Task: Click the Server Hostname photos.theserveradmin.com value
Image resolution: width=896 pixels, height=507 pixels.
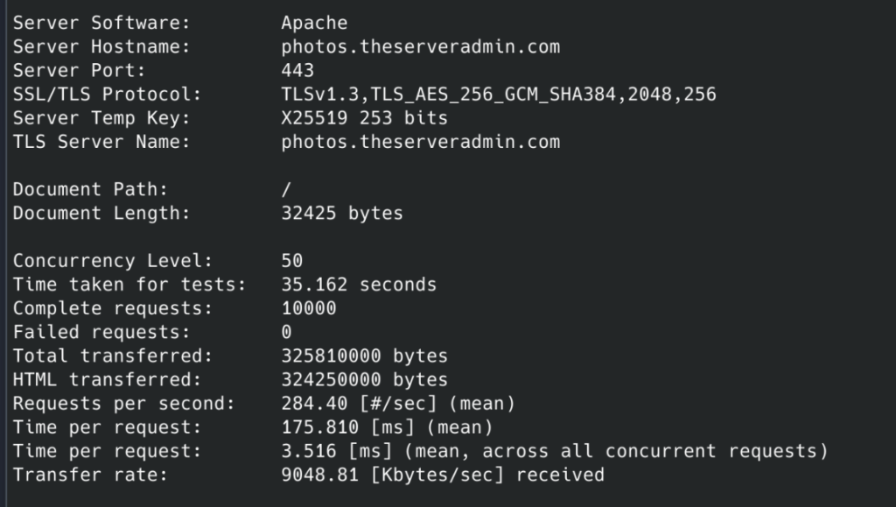Action: [420, 46]
